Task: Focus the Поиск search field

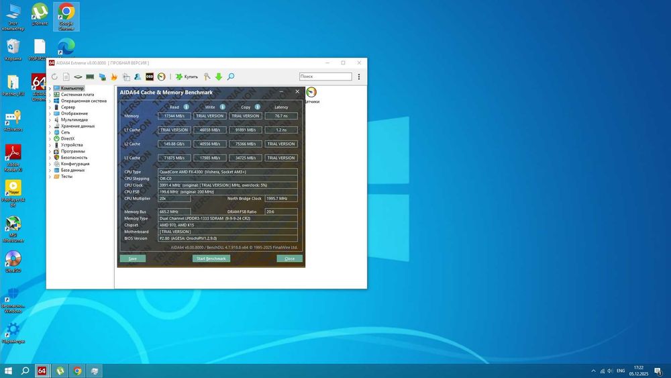Action: (325, 76)
